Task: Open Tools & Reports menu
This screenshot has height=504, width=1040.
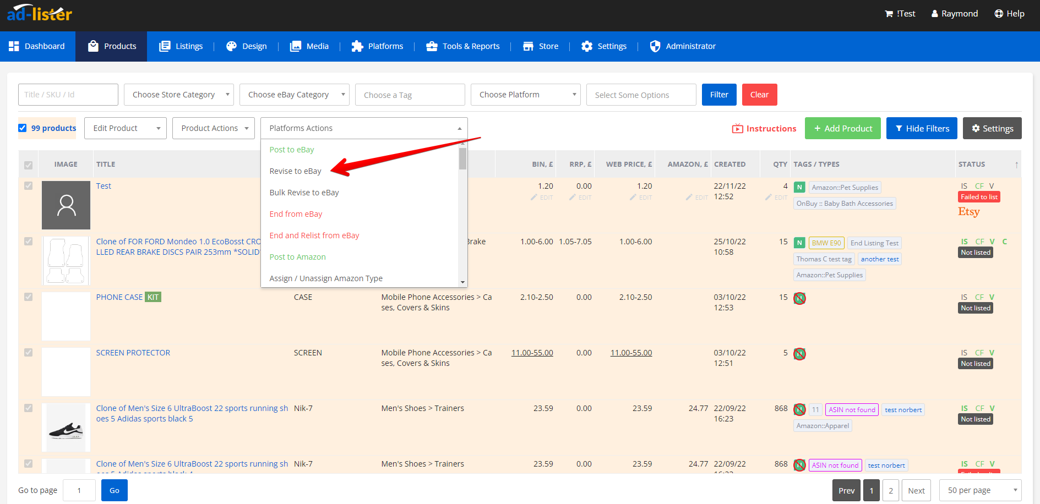Action: pos(462,46)
